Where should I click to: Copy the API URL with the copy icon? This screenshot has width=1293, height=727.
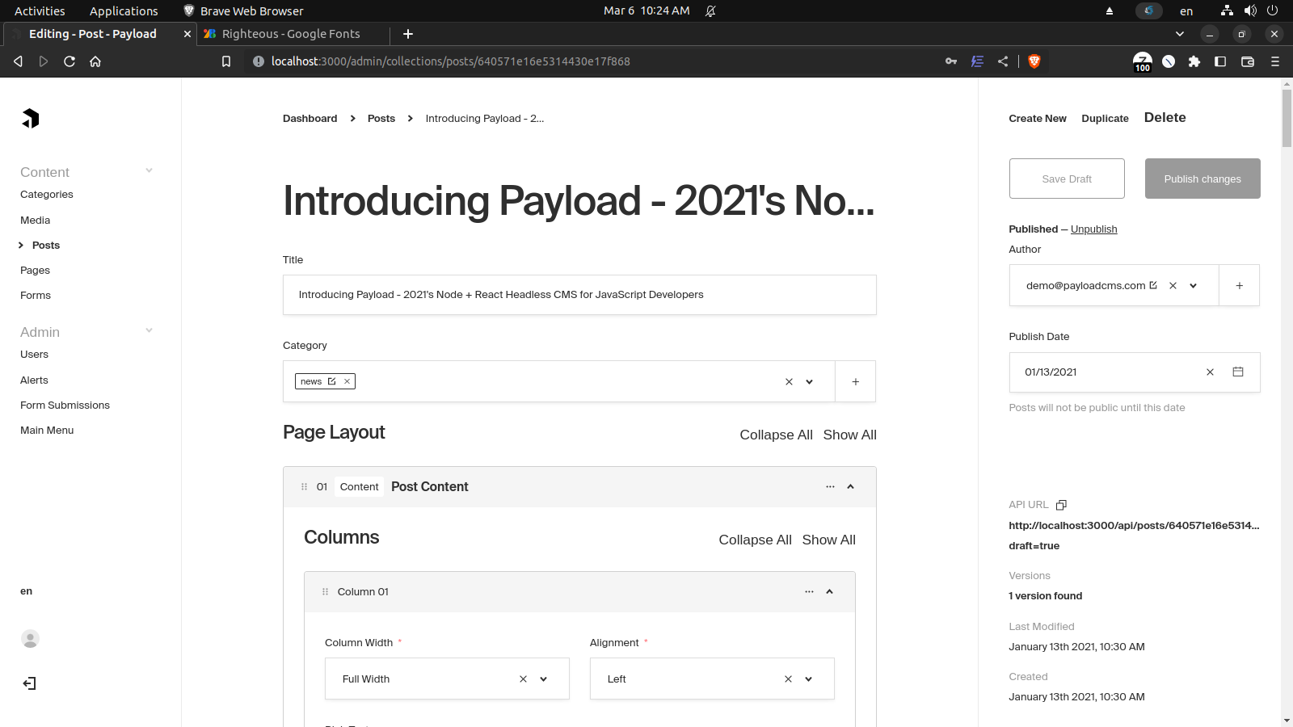pos(1061,505)
